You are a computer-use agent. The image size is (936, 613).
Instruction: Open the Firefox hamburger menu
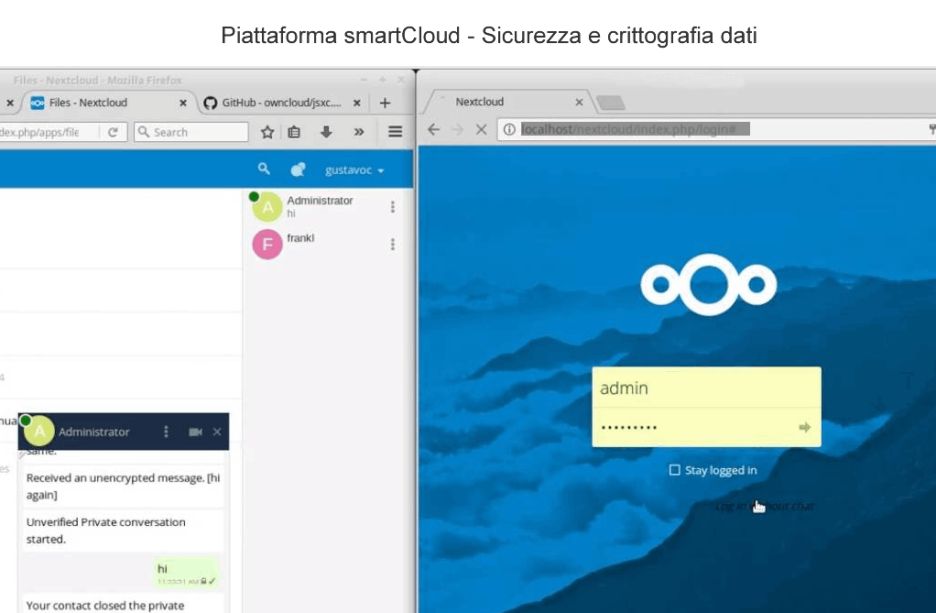(395, 131)
